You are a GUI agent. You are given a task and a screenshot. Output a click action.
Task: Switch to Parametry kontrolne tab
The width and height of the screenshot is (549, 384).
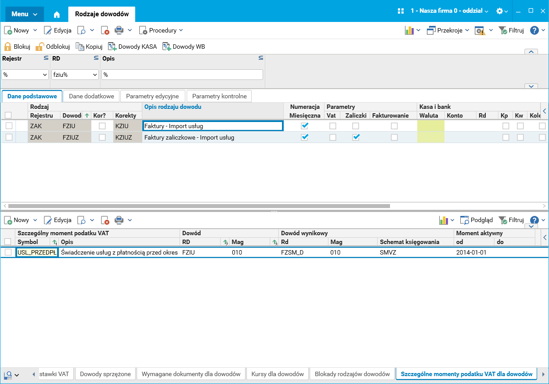pos(219,96)
